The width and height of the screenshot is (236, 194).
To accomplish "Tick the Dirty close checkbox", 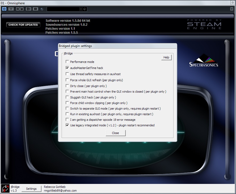I will click(x=67, y=86).
